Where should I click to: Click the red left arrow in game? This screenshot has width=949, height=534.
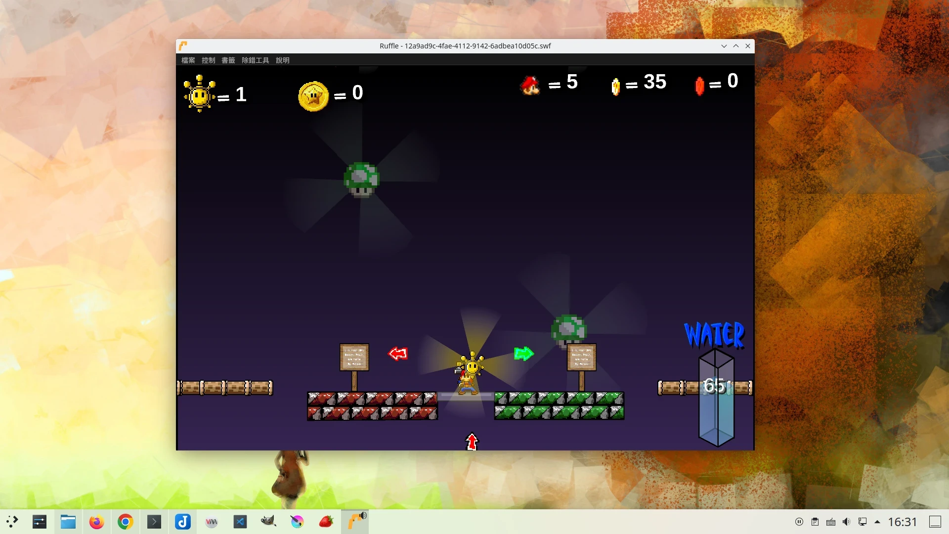(x=398, y=354)
